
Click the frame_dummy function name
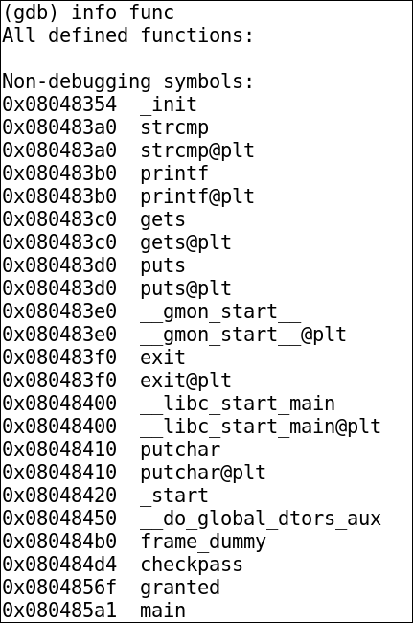point(203,542)
